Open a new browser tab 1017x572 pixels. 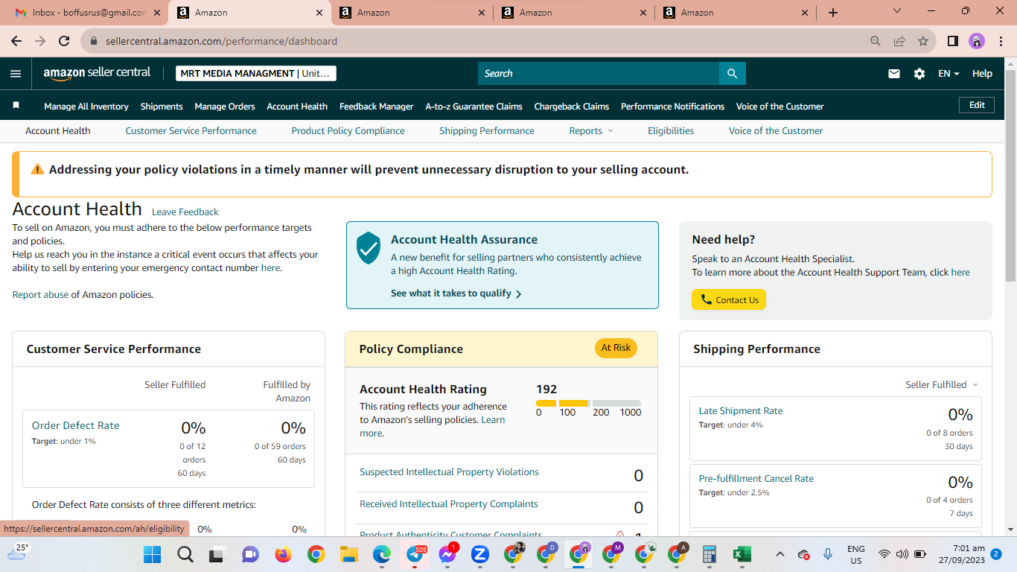(x=833, y=13)
